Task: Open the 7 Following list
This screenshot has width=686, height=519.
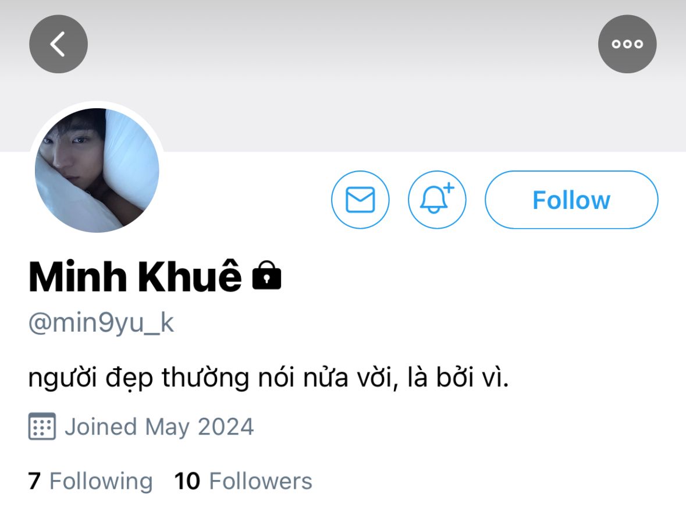Action: click(90, 481)
